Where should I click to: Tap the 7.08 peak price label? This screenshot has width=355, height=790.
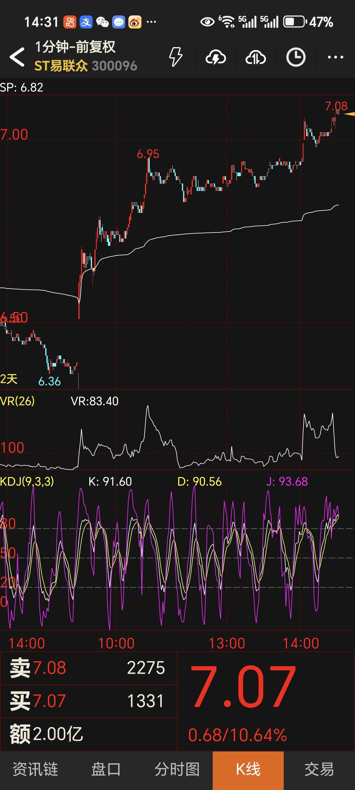tap(336, 106)
